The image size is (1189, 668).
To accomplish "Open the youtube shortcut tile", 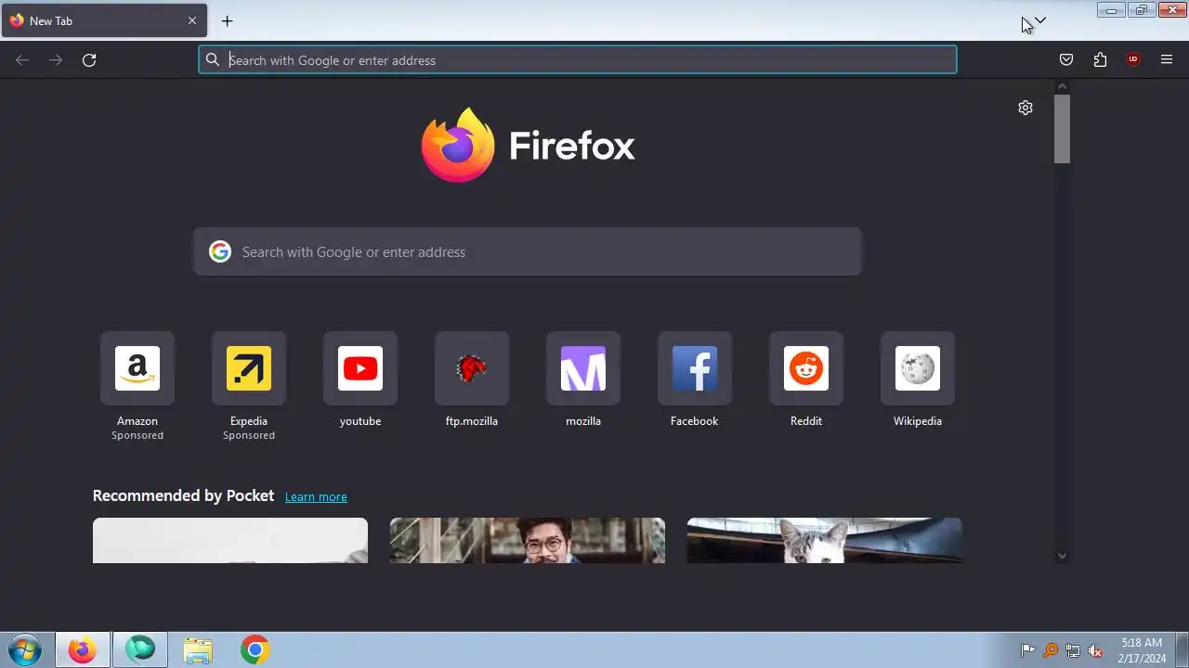I will [x=360, y=368].
